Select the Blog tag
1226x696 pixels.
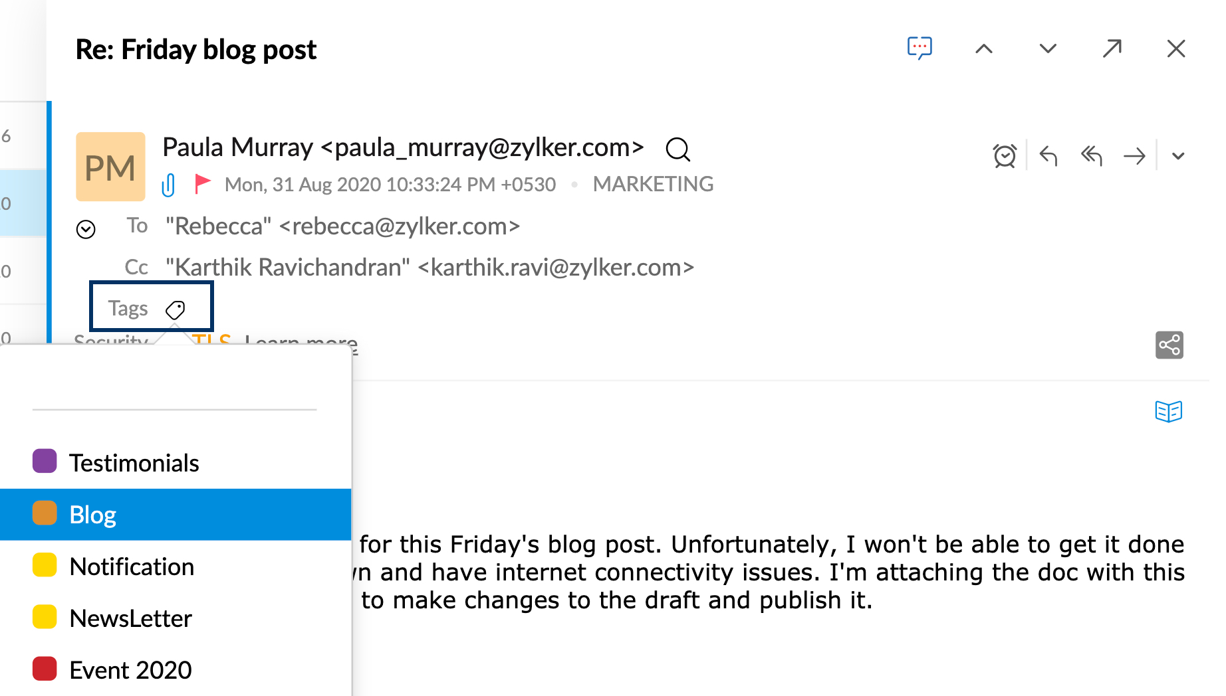93,515
